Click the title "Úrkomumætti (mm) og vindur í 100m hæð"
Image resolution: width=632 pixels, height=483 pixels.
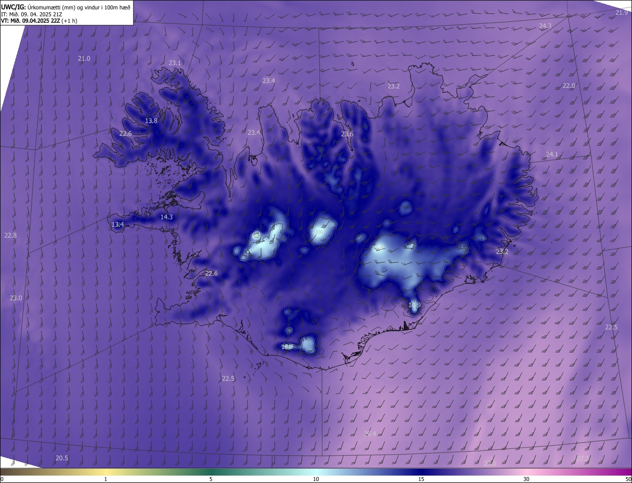pyautogui.click(x=79, y=7)
